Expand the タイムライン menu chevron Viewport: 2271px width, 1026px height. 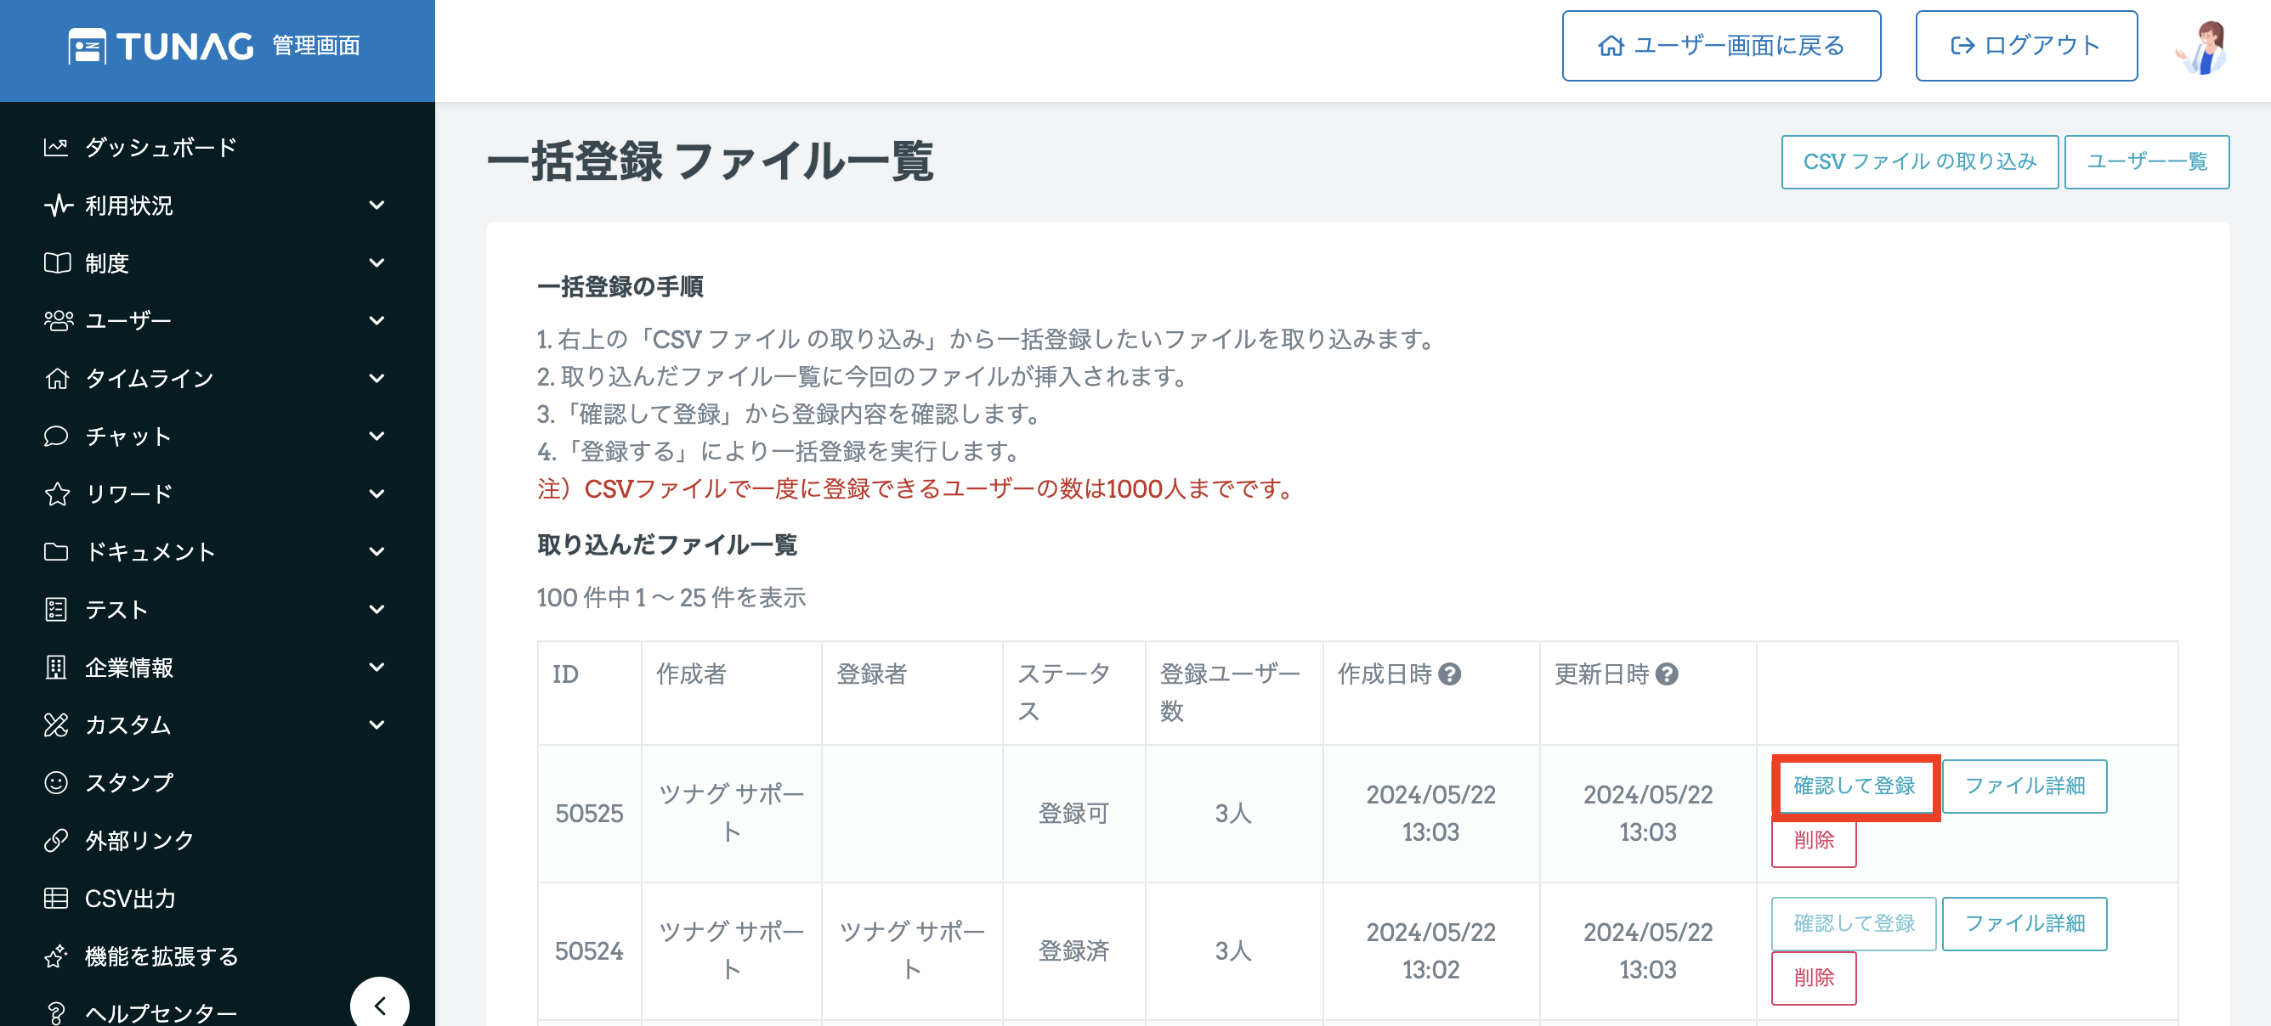click(377, 378)
